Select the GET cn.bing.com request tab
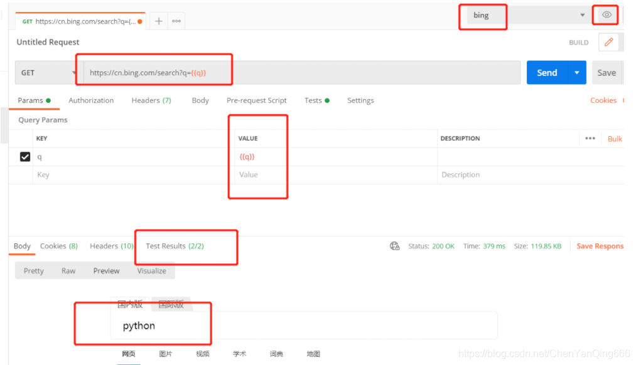The height and width of the screenshot is (365, 636). point(81,21)
